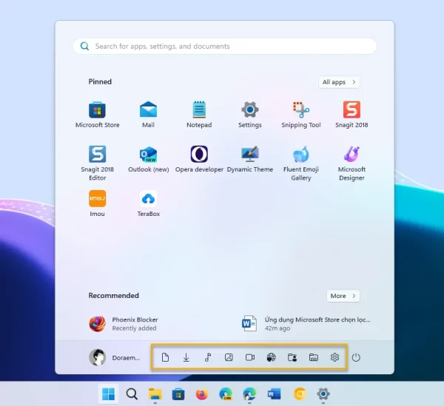The image size is (444, 406).
Task: Open the pinned Settings app
Action: pos(250,115)
